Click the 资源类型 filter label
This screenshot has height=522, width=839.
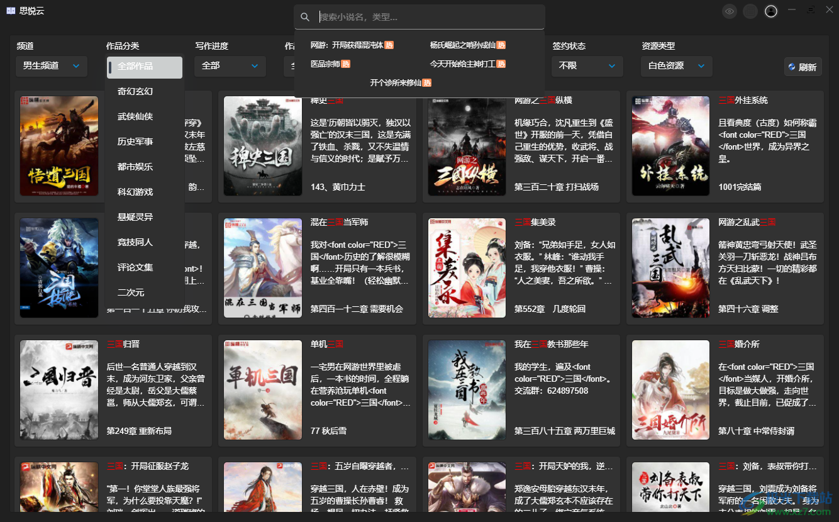(658, 46)
